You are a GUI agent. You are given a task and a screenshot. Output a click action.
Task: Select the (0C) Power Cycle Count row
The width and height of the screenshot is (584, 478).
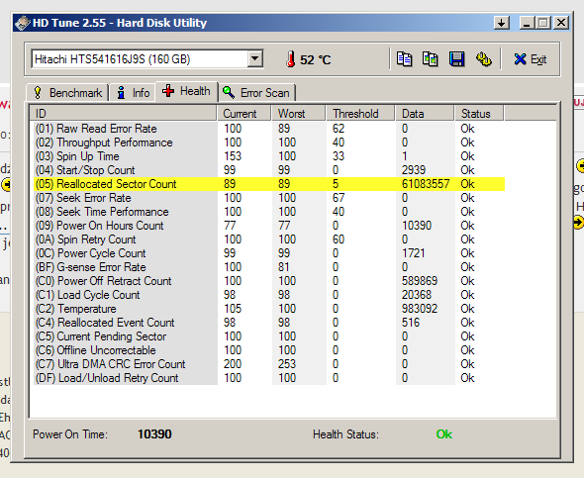click(x=269, y=253)
